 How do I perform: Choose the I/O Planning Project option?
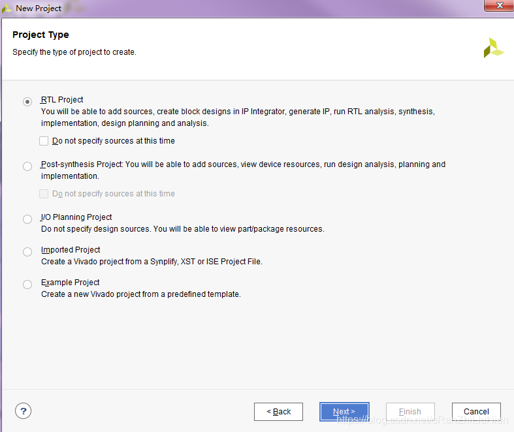27,219
